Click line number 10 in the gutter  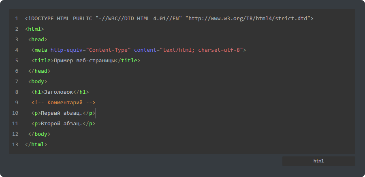[x=15, y=113]
